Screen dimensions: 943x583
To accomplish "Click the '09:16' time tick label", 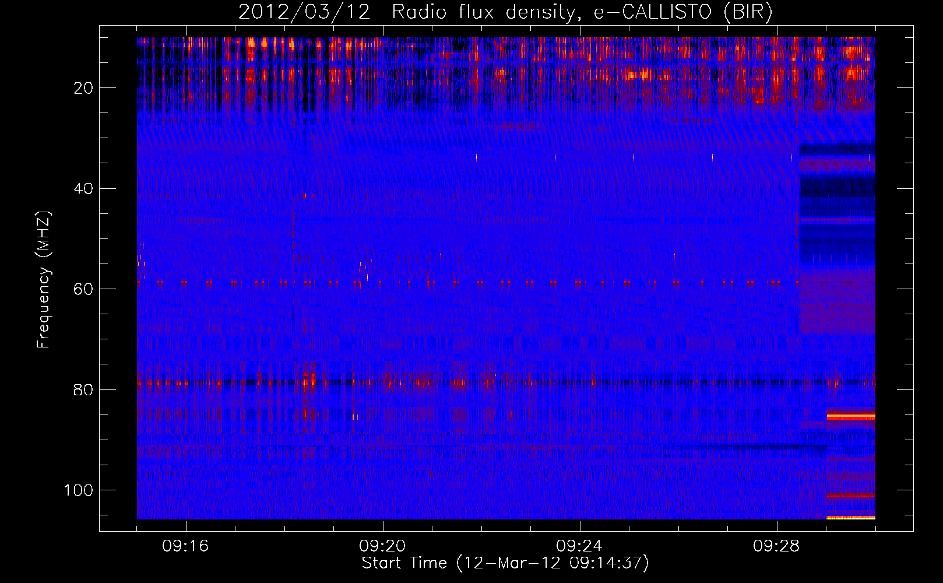I will click(185, 546).
